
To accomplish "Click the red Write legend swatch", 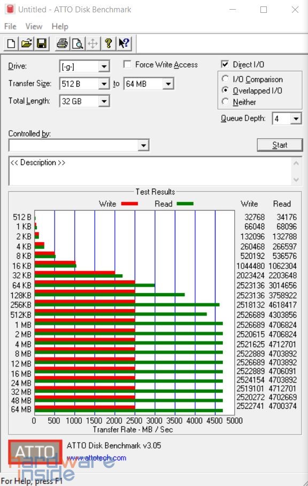I will [x=129, y=204].
